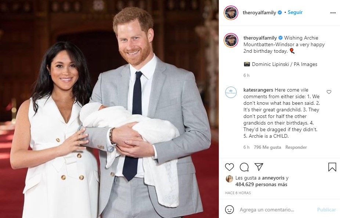Click Responder to reply to comment
Image resolution: width=340 pixels, height=218 pixels.
pyautogui.click(x=296, y=147)
